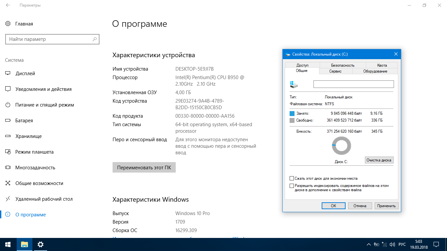
Task: Click the drive icon in the Свойства title bar
Action: pos(288,54)
